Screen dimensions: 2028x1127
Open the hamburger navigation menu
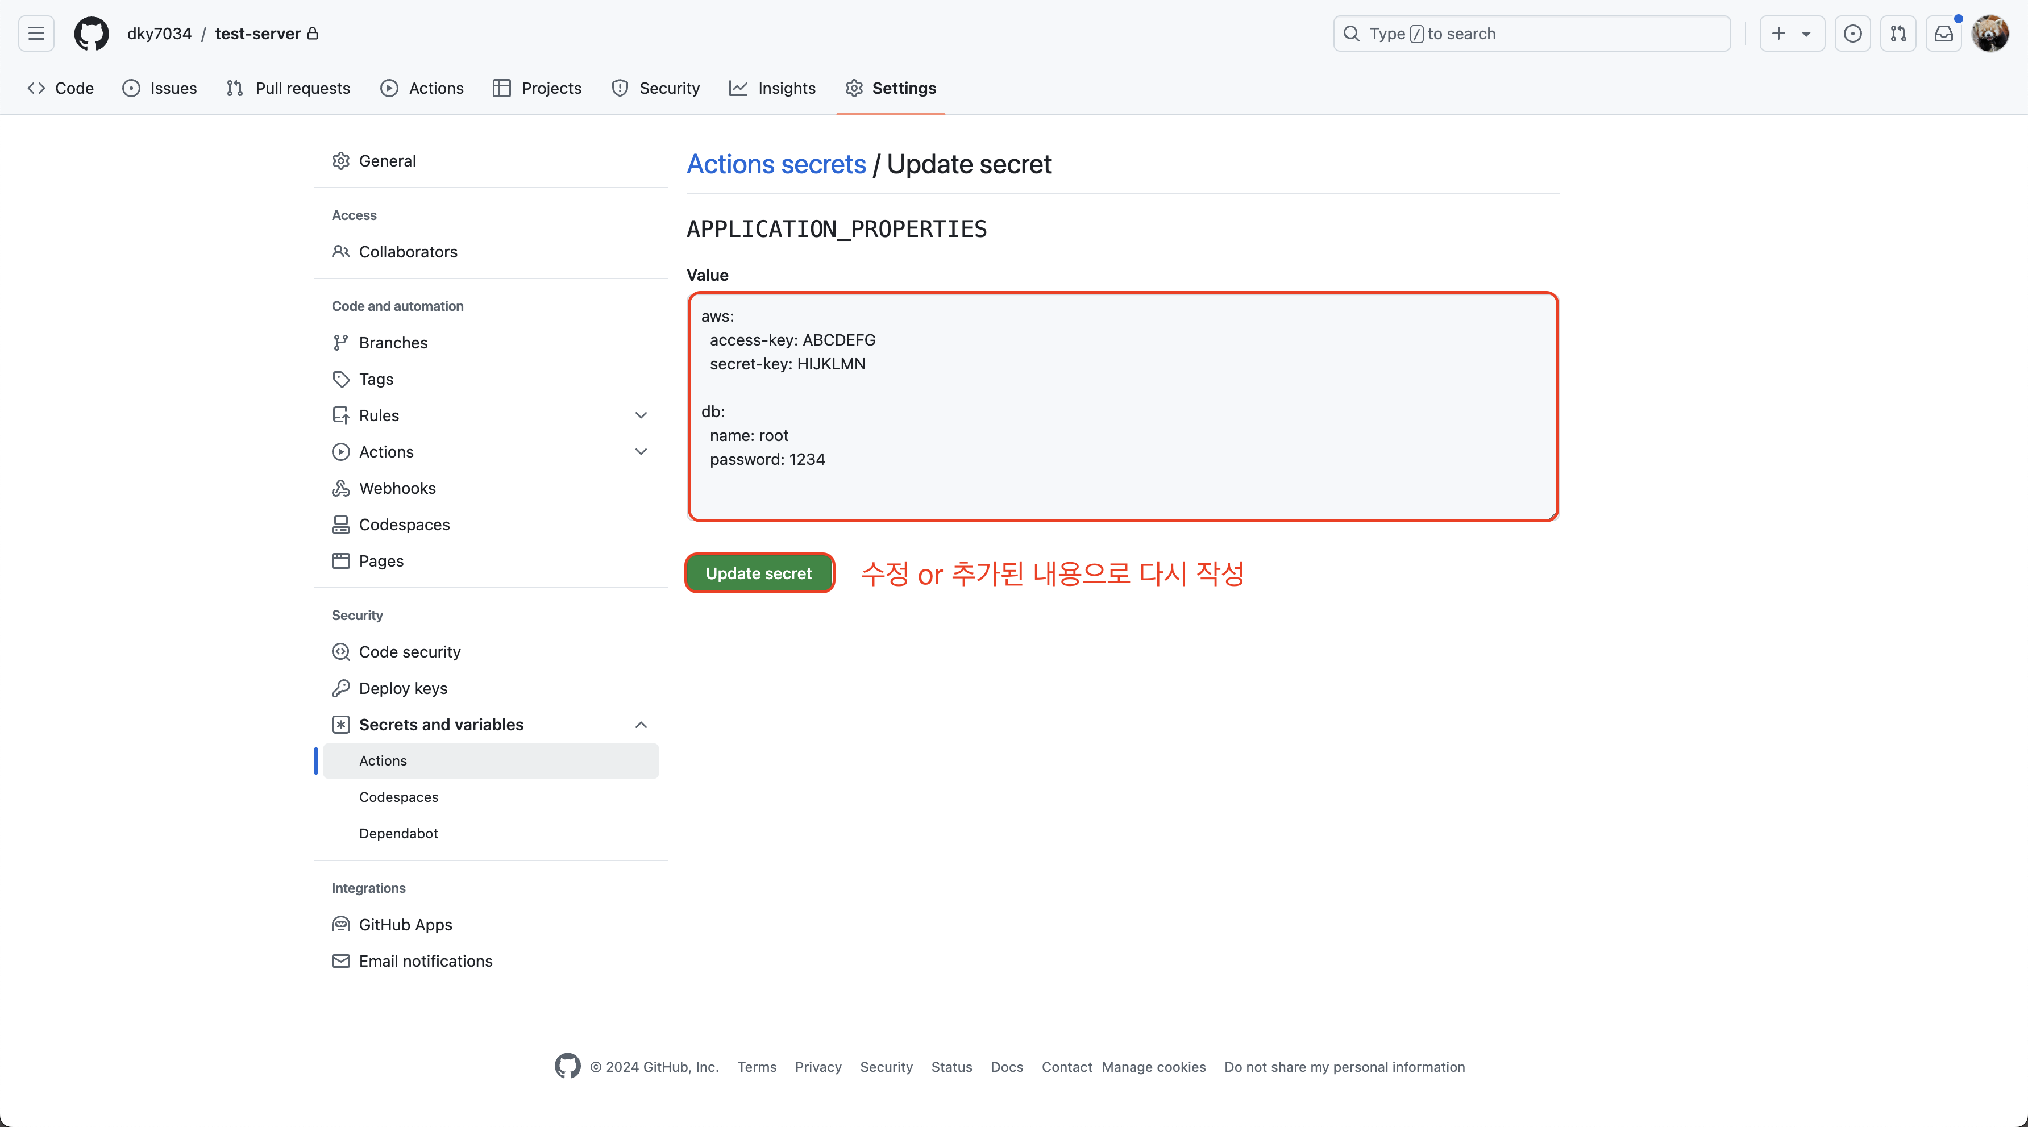tap(36, 33)
